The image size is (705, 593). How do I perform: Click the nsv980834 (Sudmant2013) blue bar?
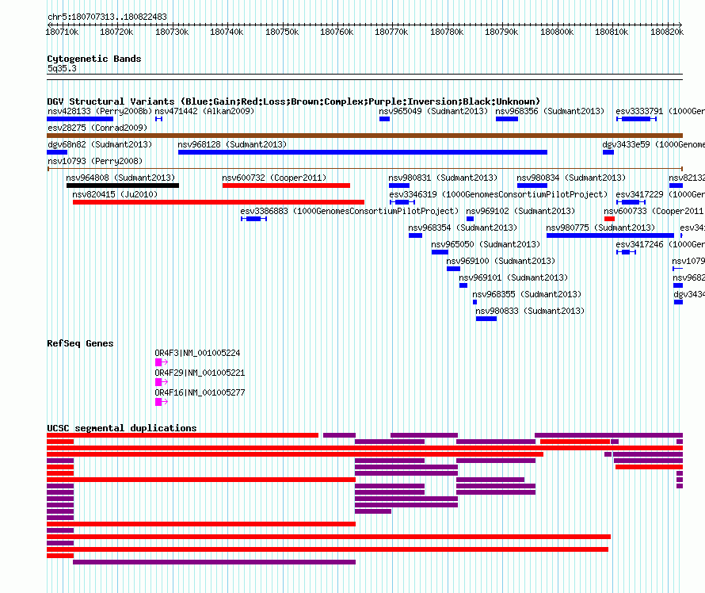532,186
